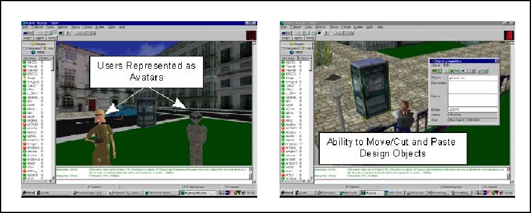Close the Object properties dialog

click(496, 61)
